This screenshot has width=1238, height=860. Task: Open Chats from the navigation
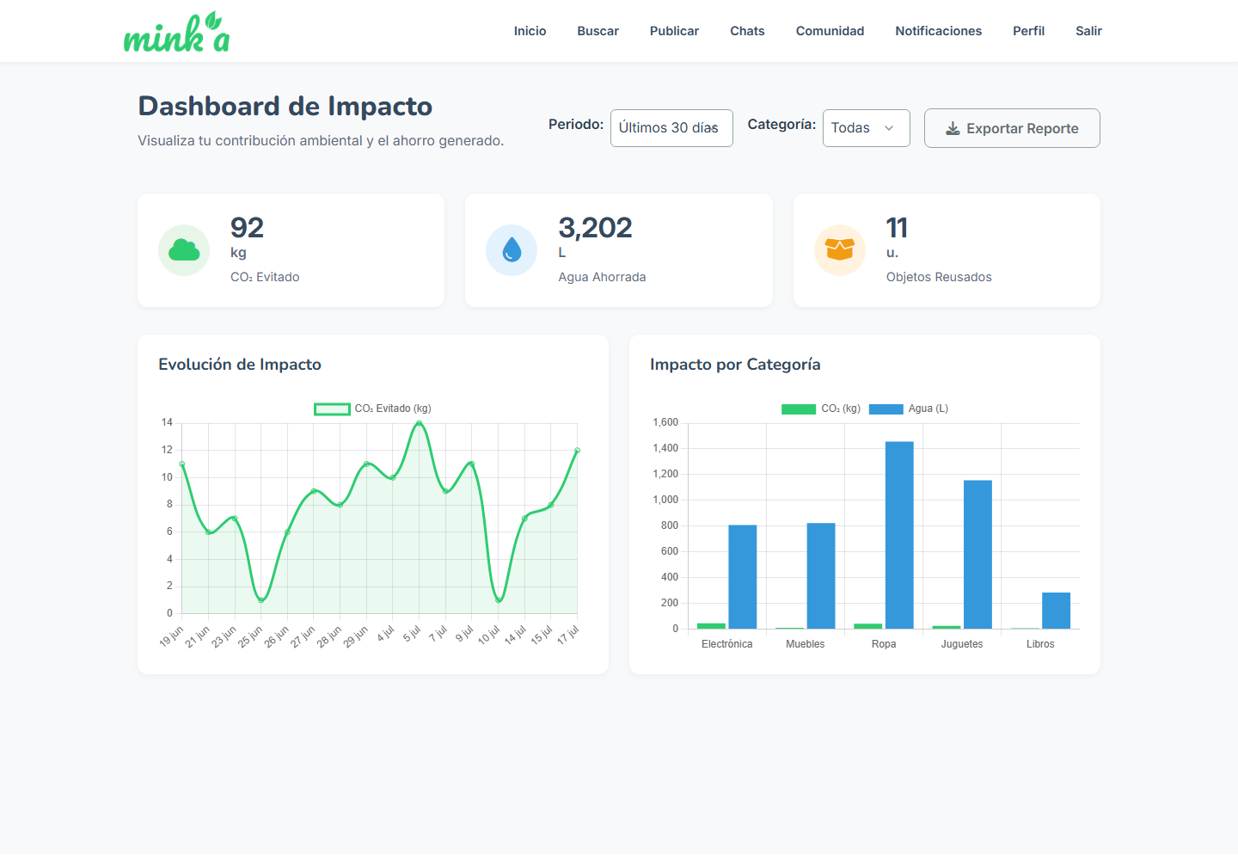[747, 31]
